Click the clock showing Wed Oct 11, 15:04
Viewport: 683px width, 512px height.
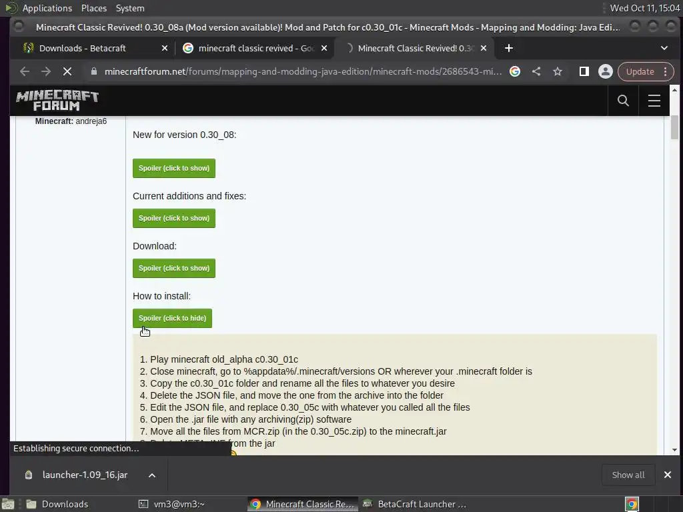(x=645, y=8)
